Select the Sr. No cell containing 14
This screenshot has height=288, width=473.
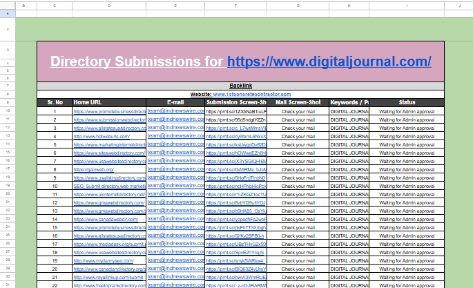pyautogui.click(x=55, y=220)
